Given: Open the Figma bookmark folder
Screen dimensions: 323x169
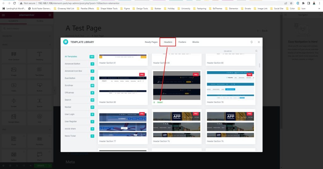Looking at the screenshot, I should (x=125, y=8).
